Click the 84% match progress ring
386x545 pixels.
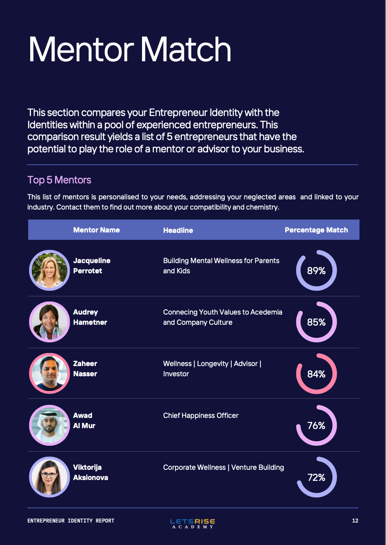[x=316, y=374]
